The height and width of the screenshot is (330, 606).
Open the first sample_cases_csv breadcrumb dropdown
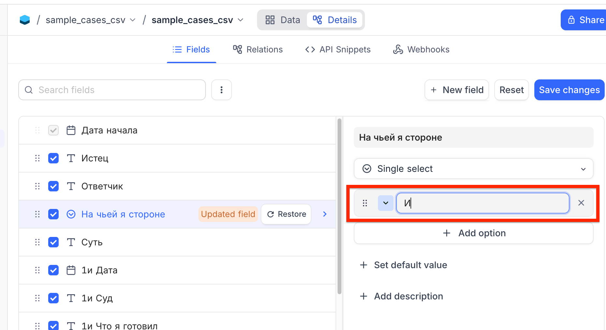[91, 20]
